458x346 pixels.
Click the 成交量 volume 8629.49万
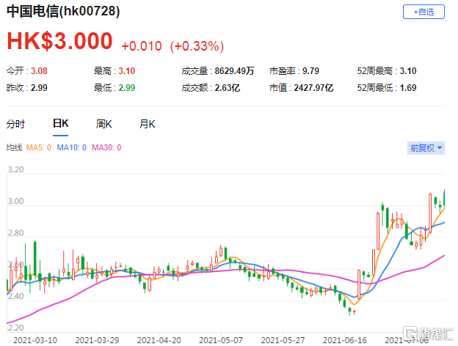234,71
